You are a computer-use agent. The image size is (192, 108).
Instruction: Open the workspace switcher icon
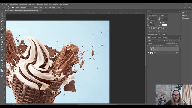(x=189, y=7)
